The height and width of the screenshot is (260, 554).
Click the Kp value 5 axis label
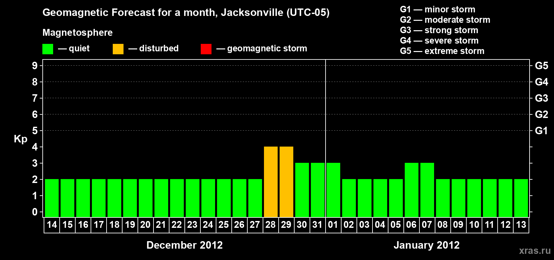[x=35, y=131]
